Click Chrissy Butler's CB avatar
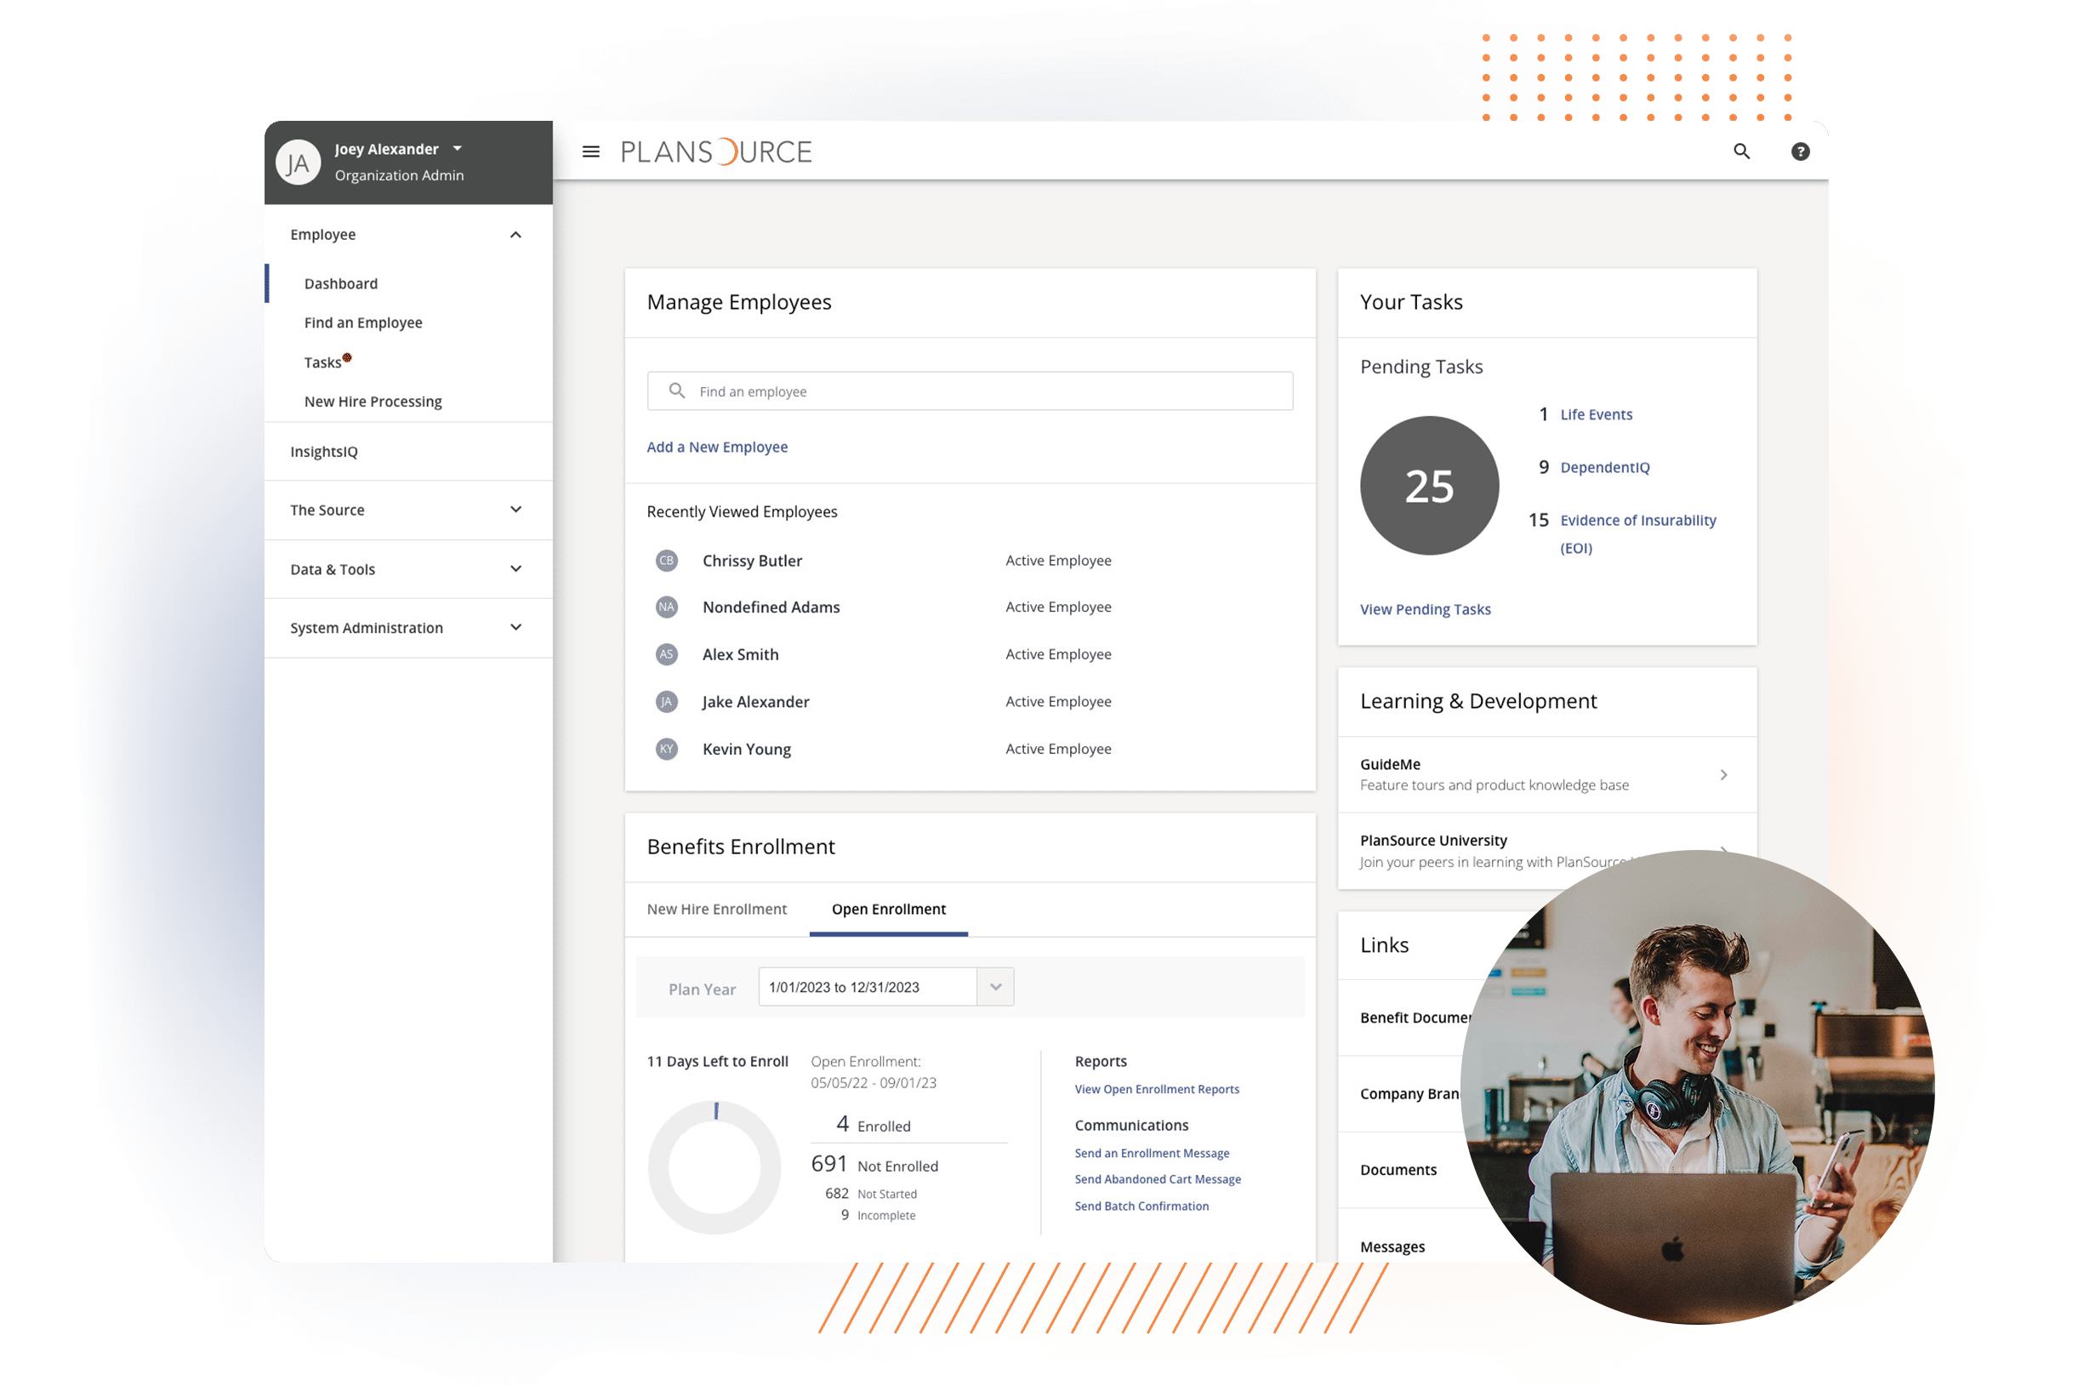 click(x=666, y=561)
